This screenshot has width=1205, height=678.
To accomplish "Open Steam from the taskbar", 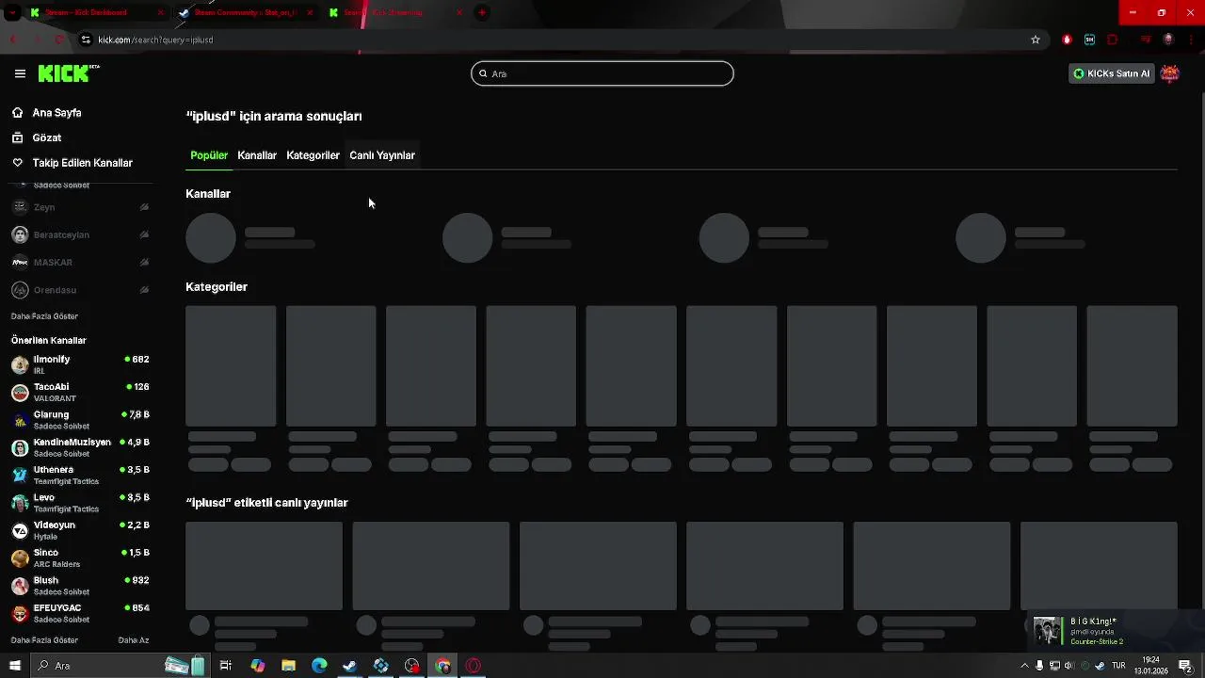I will coord(349,666).
